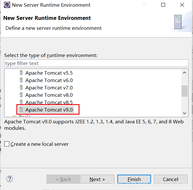Select Apache Tomcat v8.5 runtime entry

point(49,102)
